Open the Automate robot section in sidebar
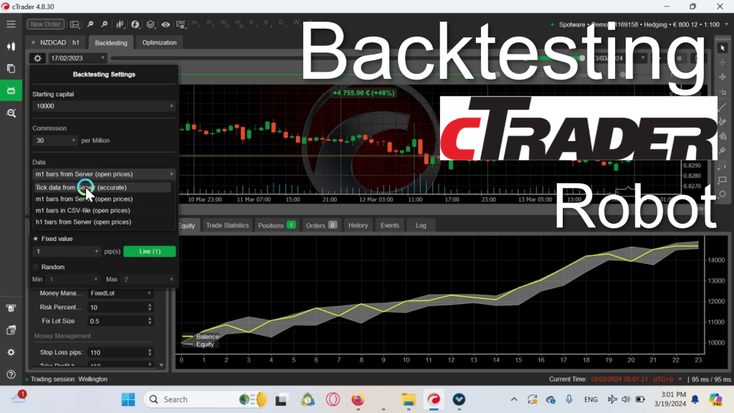This screenshot has height=413, width=734. [11, 90]
